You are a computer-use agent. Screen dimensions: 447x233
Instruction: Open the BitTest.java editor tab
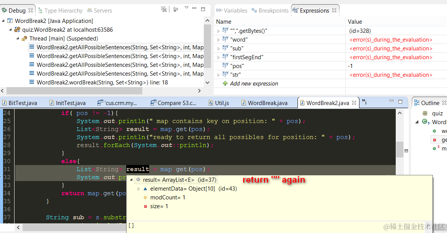pos(20,103)
